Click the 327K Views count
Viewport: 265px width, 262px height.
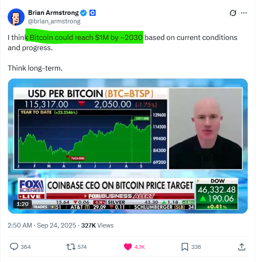point(97,225)
